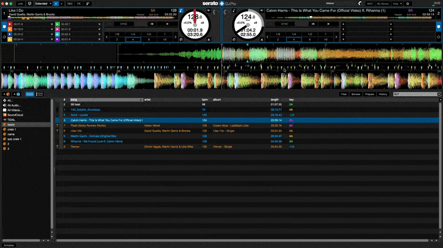Viewport: 443px width, 248px height.
Task: Jump to previous track start on deck 1
Action: 152,25
